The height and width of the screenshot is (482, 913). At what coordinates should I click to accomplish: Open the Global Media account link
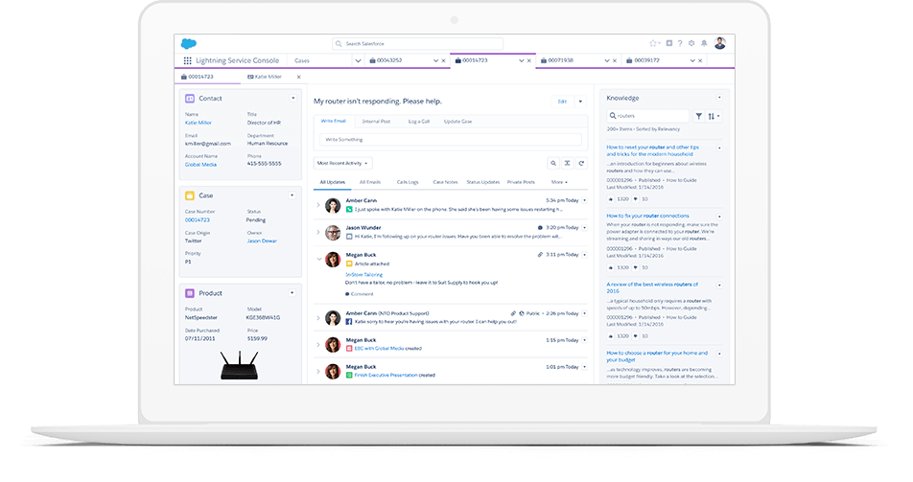pyautogui.click(x=199, y=165)
